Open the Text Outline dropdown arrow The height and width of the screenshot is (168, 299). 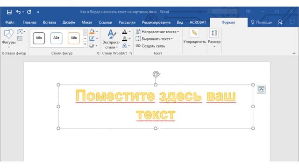tap(130, 39)
